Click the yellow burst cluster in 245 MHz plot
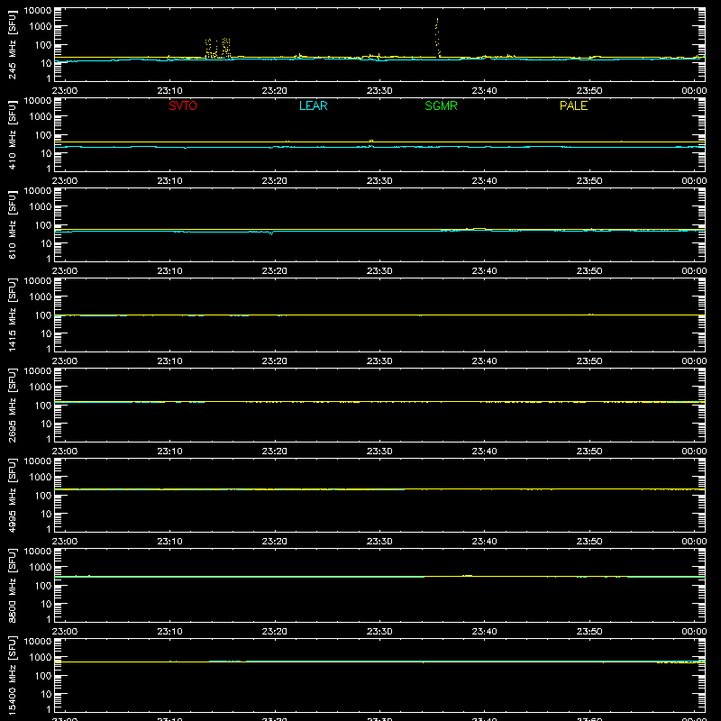Viewport: 721px width, 721px height. 217,49
